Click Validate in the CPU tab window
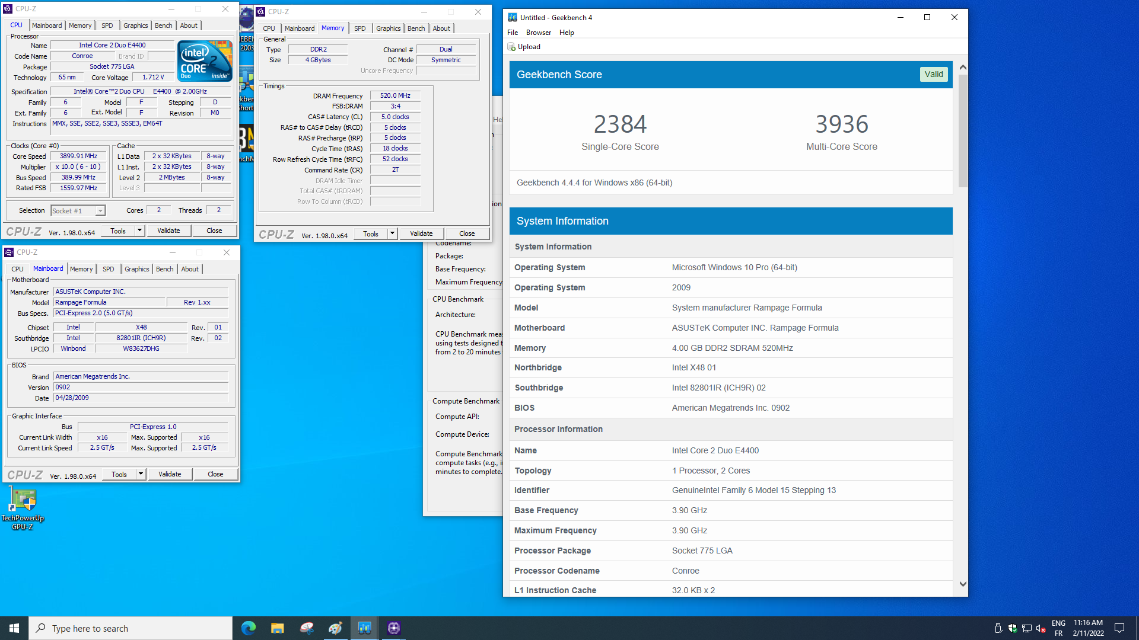 pos(168,231)
